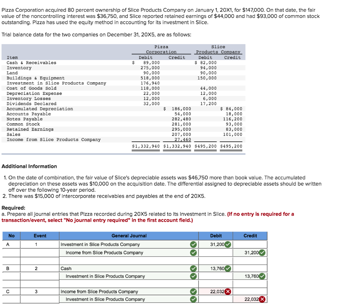This screenshot has height=306, width=353.
Task: Click the Slice dividends value 17,200
Action: [x=209, y=103]
